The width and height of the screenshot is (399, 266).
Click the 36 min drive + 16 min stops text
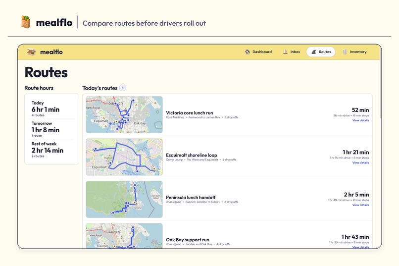coord(351,115)
